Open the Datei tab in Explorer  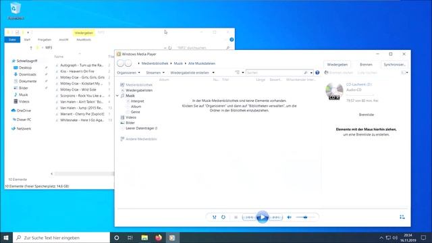(x=12, y=40)
